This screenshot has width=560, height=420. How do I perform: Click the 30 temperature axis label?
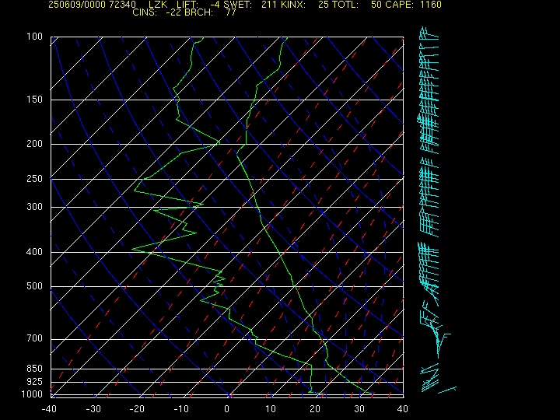pos(359,409)
